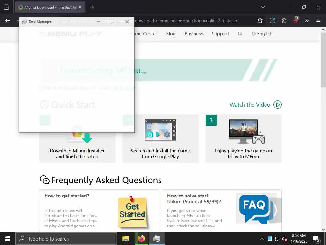This screenshot has width=326, height=245.
Task: Open the 'How to get started?' article
Action: (x=67, y=196)
